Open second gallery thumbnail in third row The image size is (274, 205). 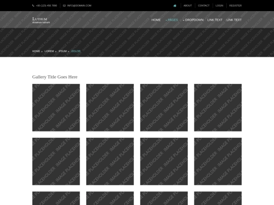(110, 198)
